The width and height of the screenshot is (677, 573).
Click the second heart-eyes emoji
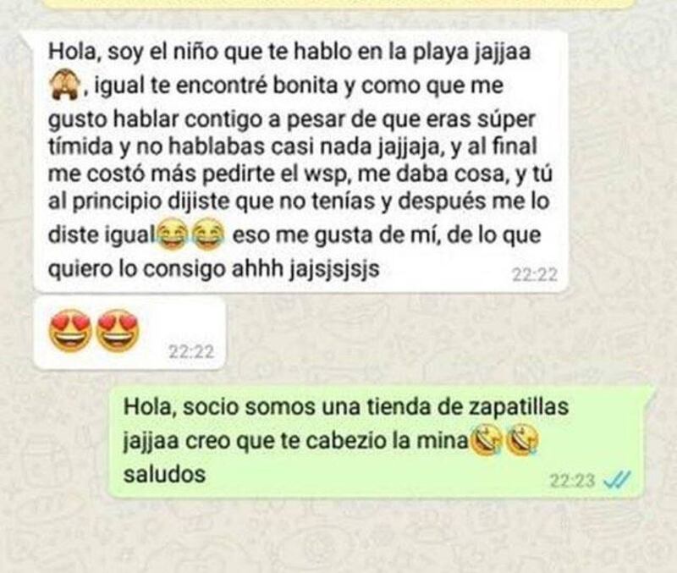[x=117, y=331]
